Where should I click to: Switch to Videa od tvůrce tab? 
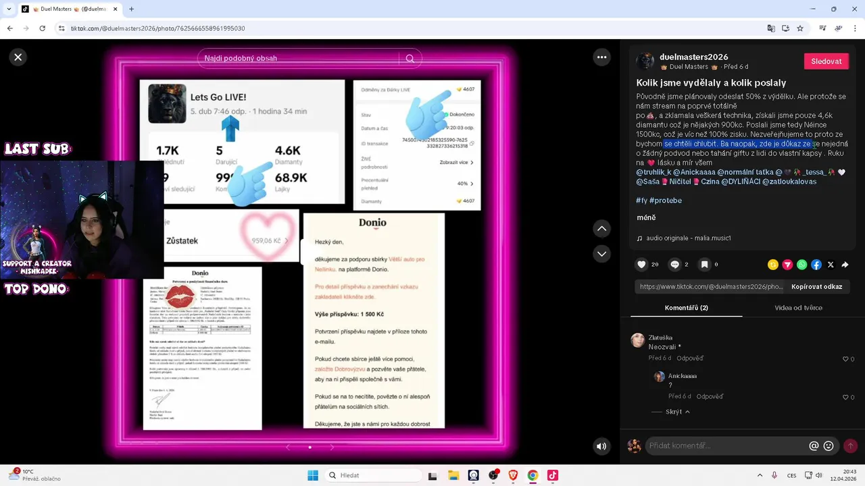tap(798, 308)
